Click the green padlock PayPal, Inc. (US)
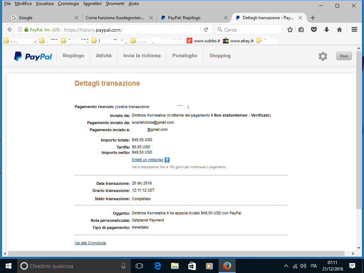Viewport: 364px width, 273px height. pos(42,30)
